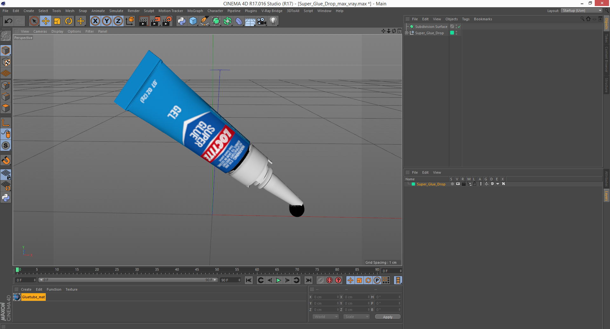Viewport: 610px width, 329px height.
Task: Open viewport Cameras menu
Action: click(x=40, y=31)
